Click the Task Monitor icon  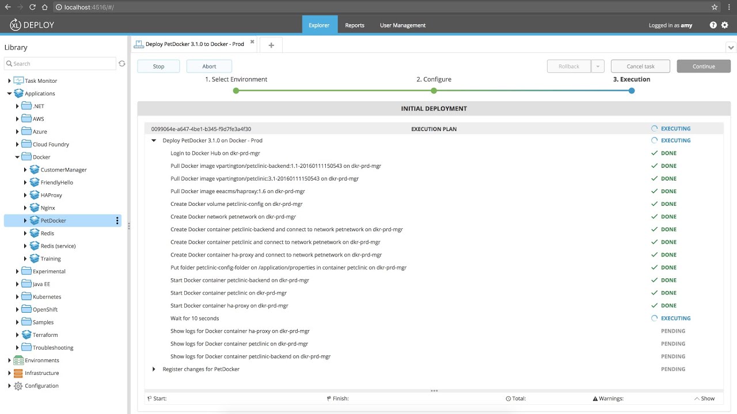tap(18, 81)
